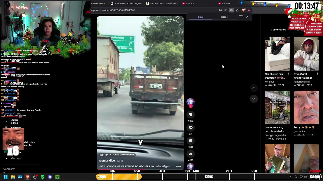Switch to the Amazon GIGABYTE B650 tab
The height and width of the screenshot is (181, 323).
[x=162, y=3]
